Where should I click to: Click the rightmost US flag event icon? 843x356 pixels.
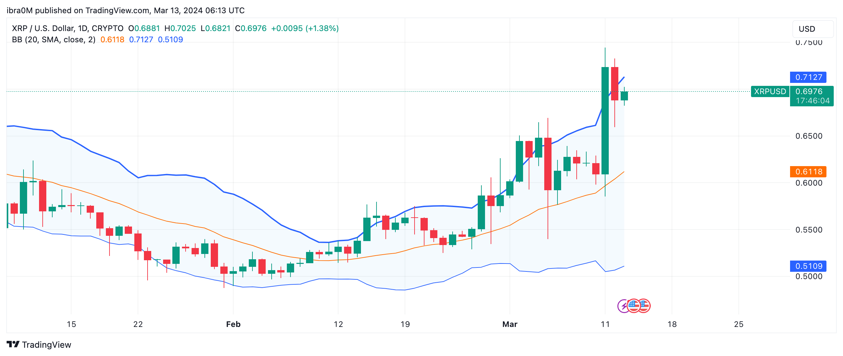[x=644, y=306]
